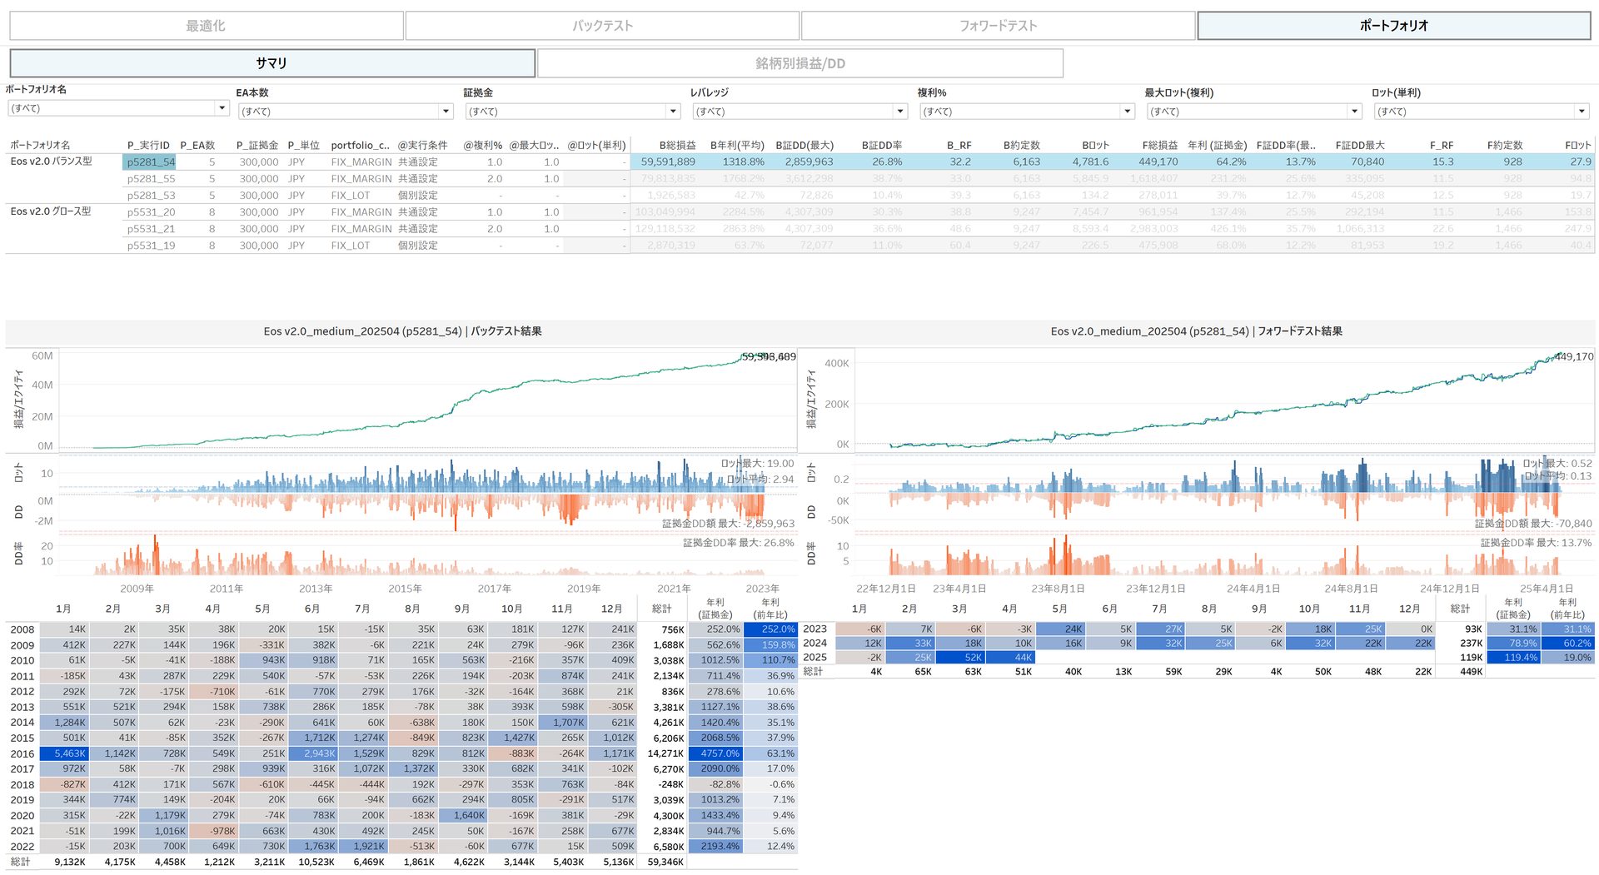1599x875 pixels.
Task: Open the レバレッジ filter dropdown
Action: (899, 112)
